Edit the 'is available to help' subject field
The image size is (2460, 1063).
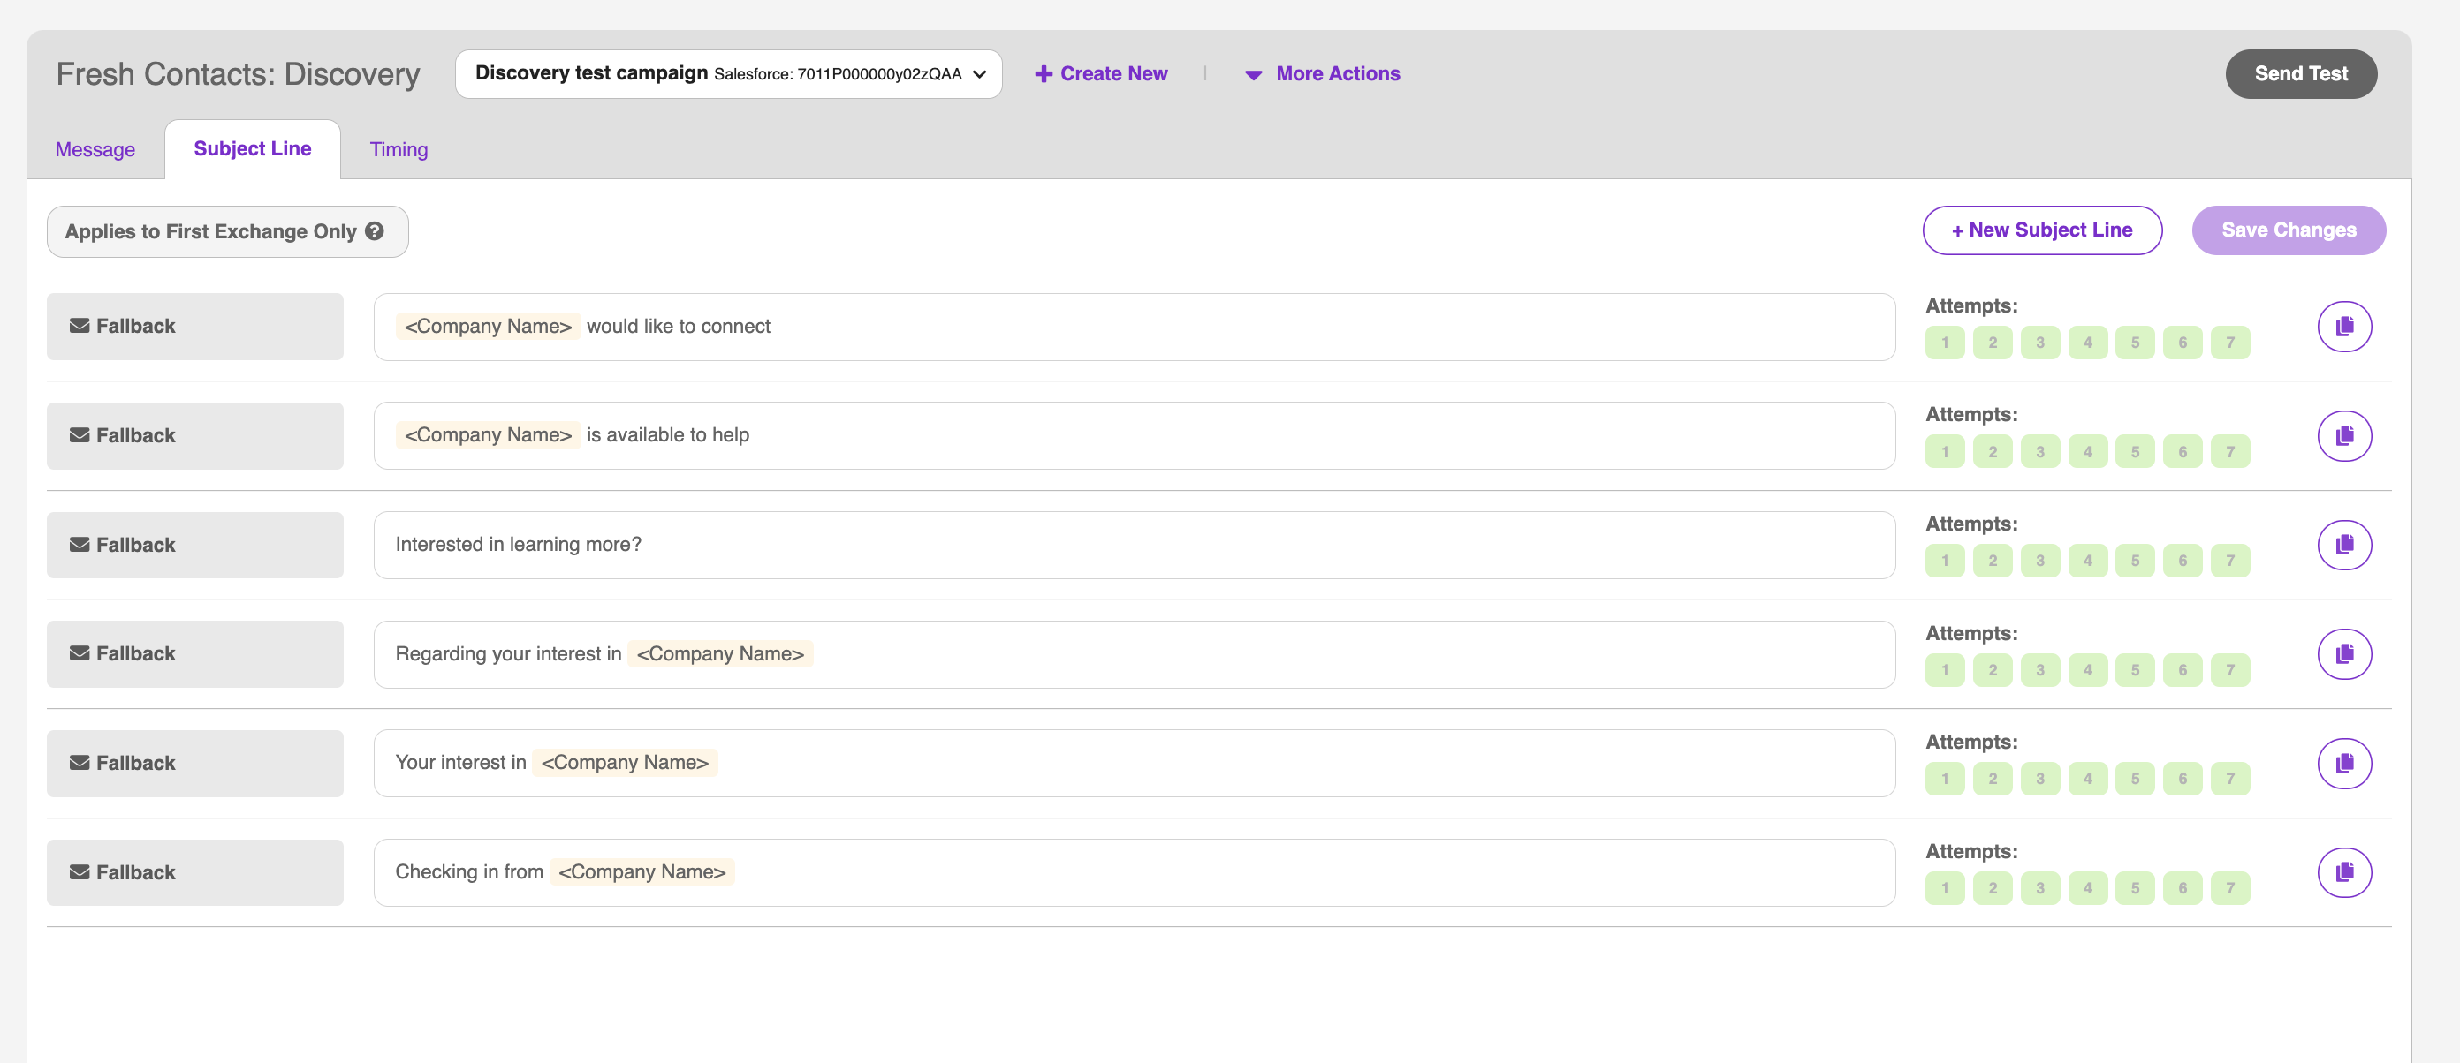[x=1134, y=435]
